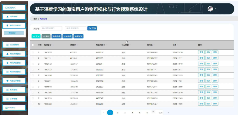Image resolution: width=238 pixels, height=115 pixels.
Task: Click current page 1 button
Action: 110,113
